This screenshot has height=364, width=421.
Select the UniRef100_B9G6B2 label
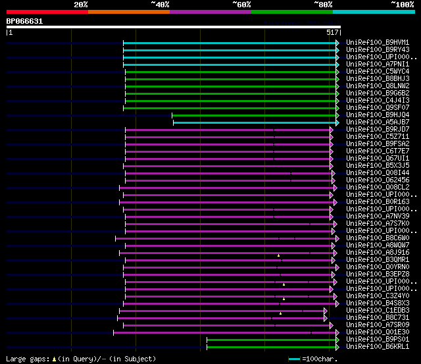[378, 93]
